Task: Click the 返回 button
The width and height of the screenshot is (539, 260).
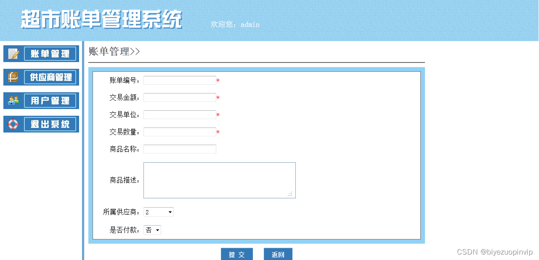Action: 278,255
